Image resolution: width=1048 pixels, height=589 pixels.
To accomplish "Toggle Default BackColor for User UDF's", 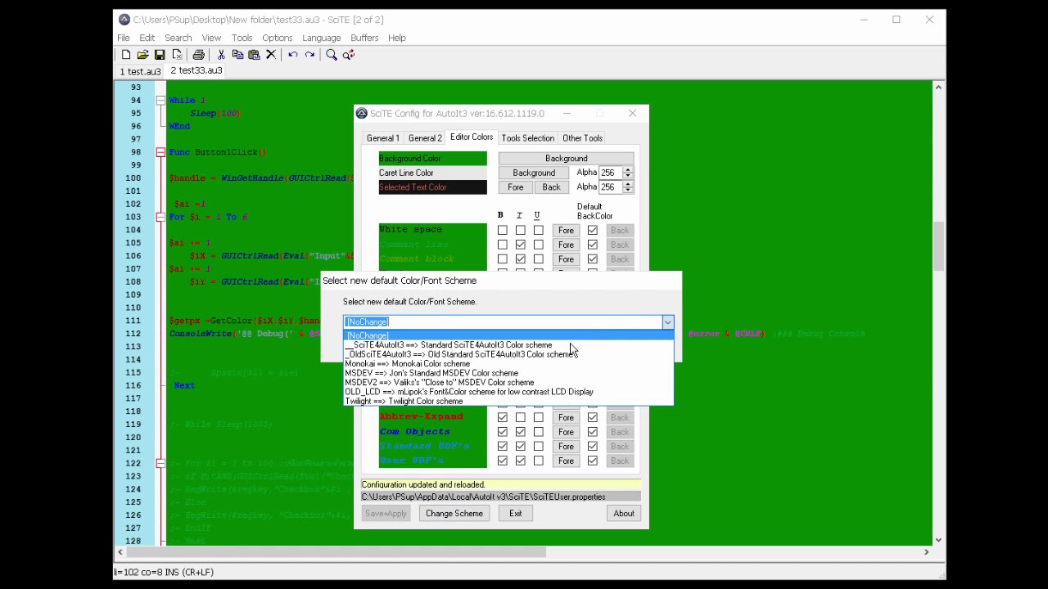I will click(593, 461).
